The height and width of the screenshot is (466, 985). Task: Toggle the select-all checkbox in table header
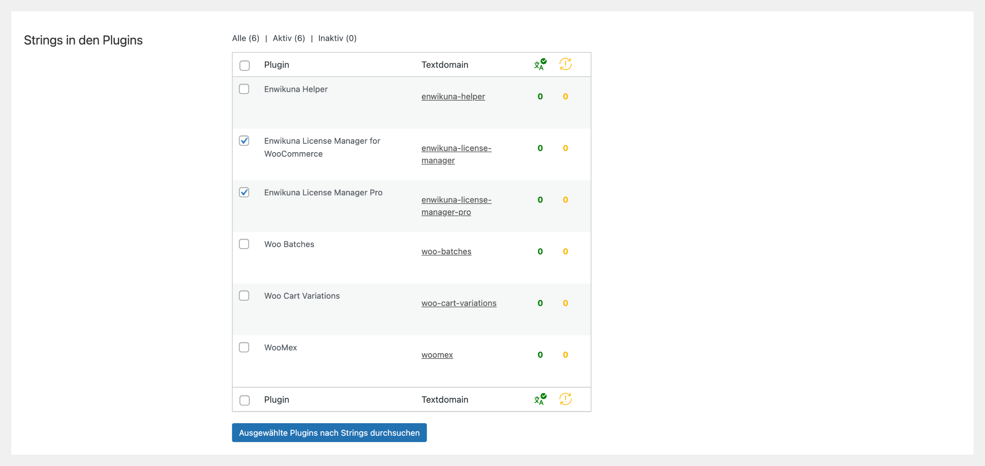[244, 65]
